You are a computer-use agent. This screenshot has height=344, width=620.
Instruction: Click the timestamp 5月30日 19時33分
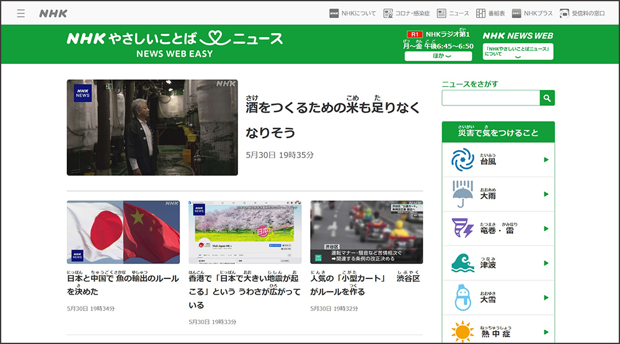point(212,322)
